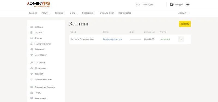218x102 pixels.
Task: Expand the Домены top menu dropdown
Action: coord(60,13)
